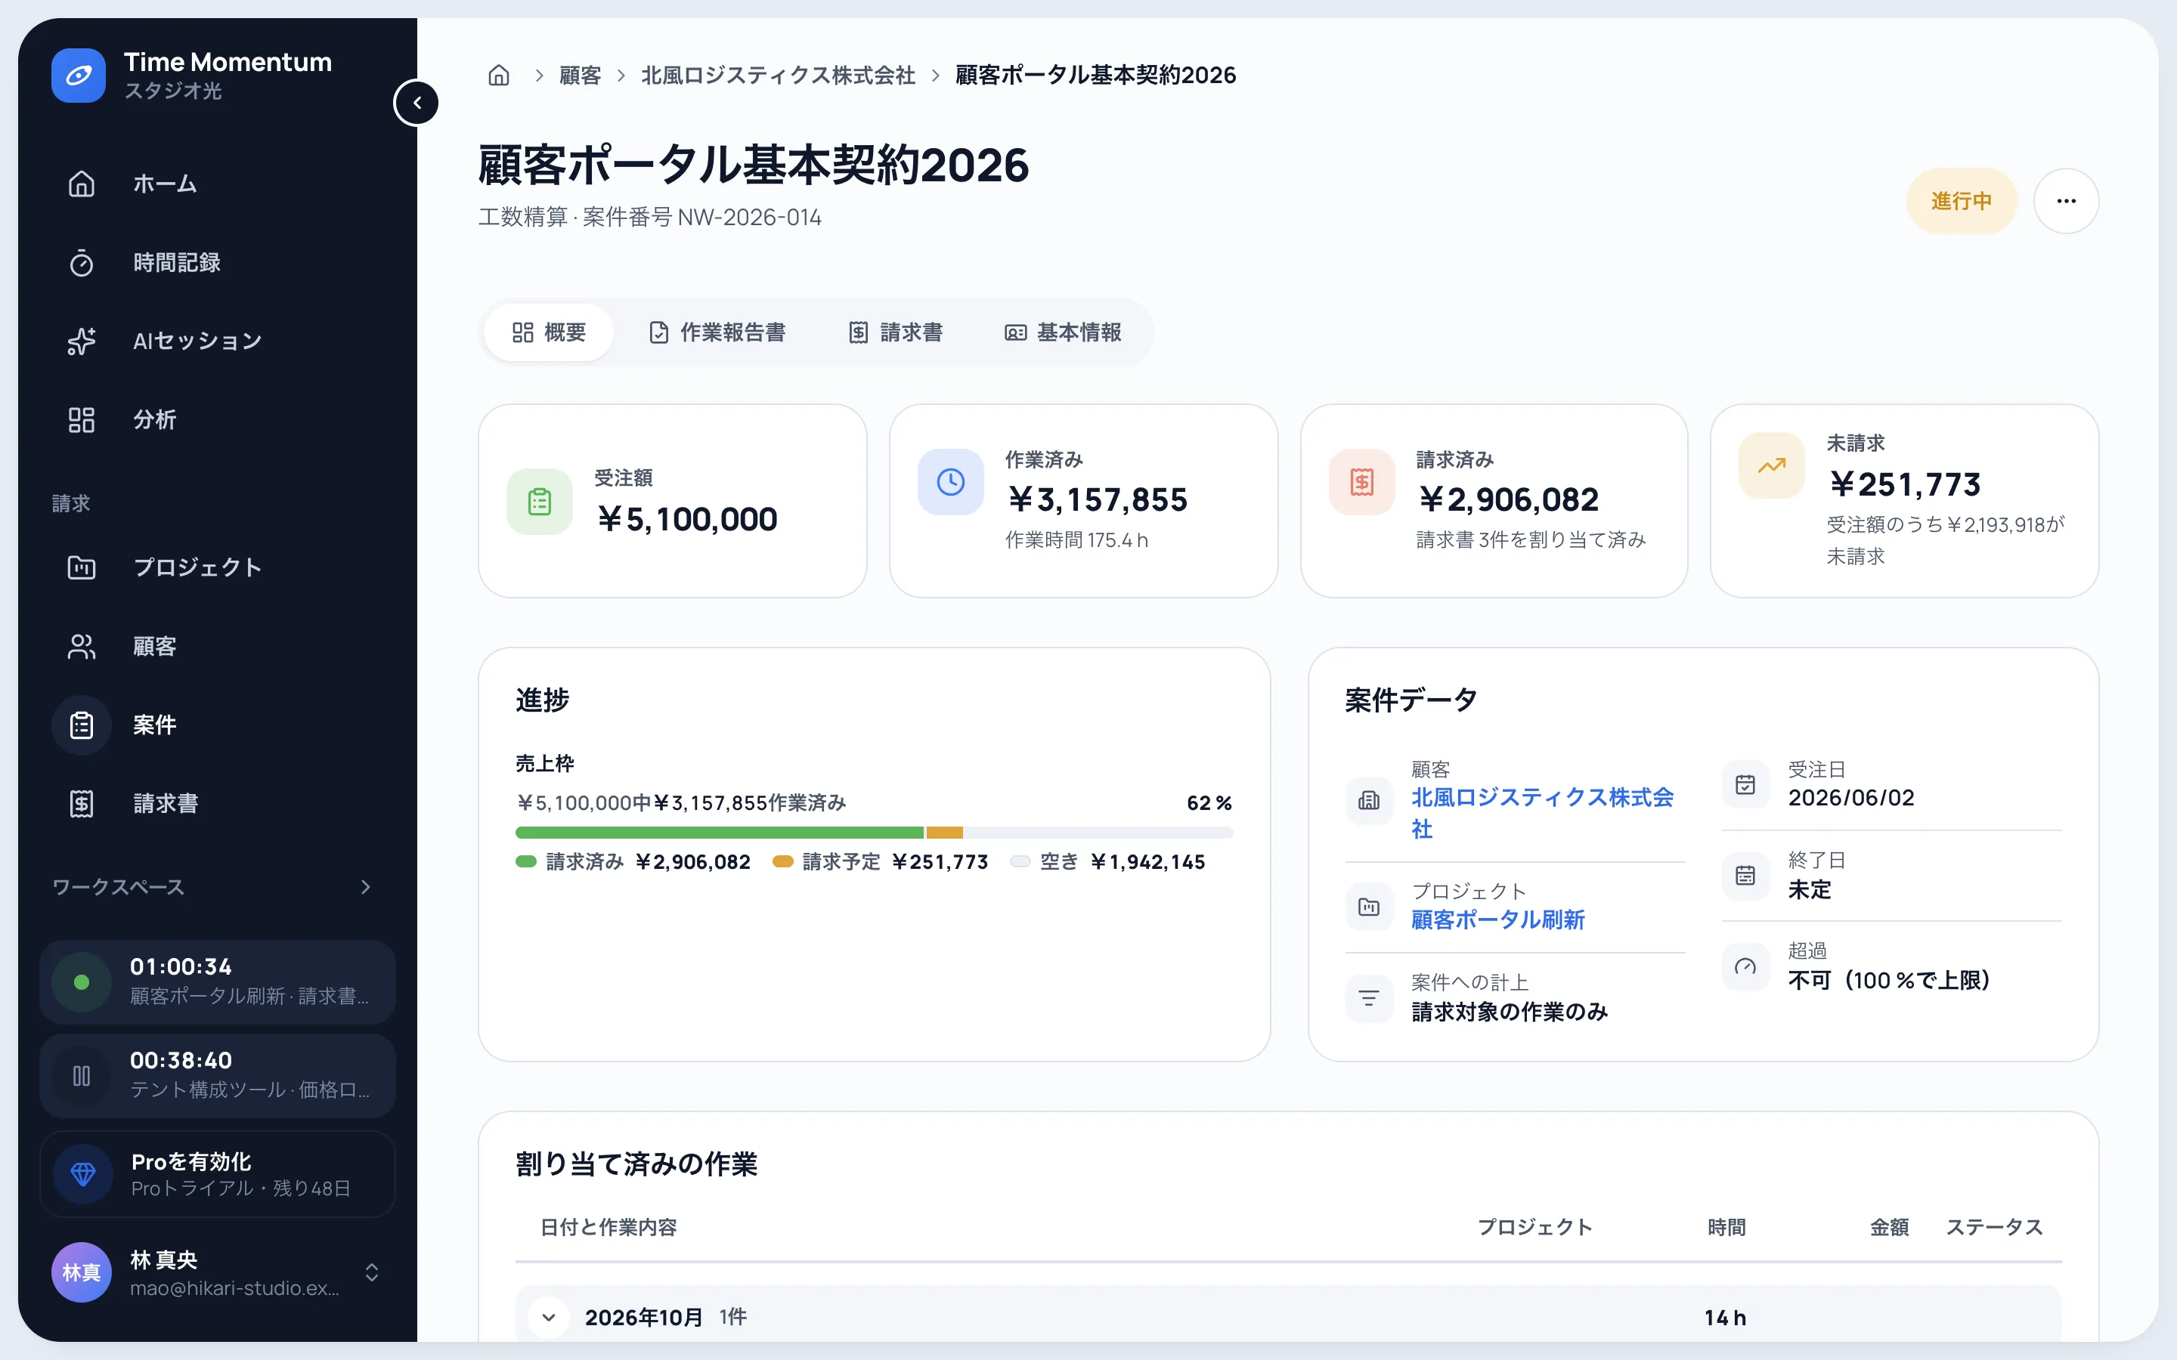Click the 林真 user avatar
Image resolution: width=2177 pixels, height=1360 pixels.
[82, 1272]
